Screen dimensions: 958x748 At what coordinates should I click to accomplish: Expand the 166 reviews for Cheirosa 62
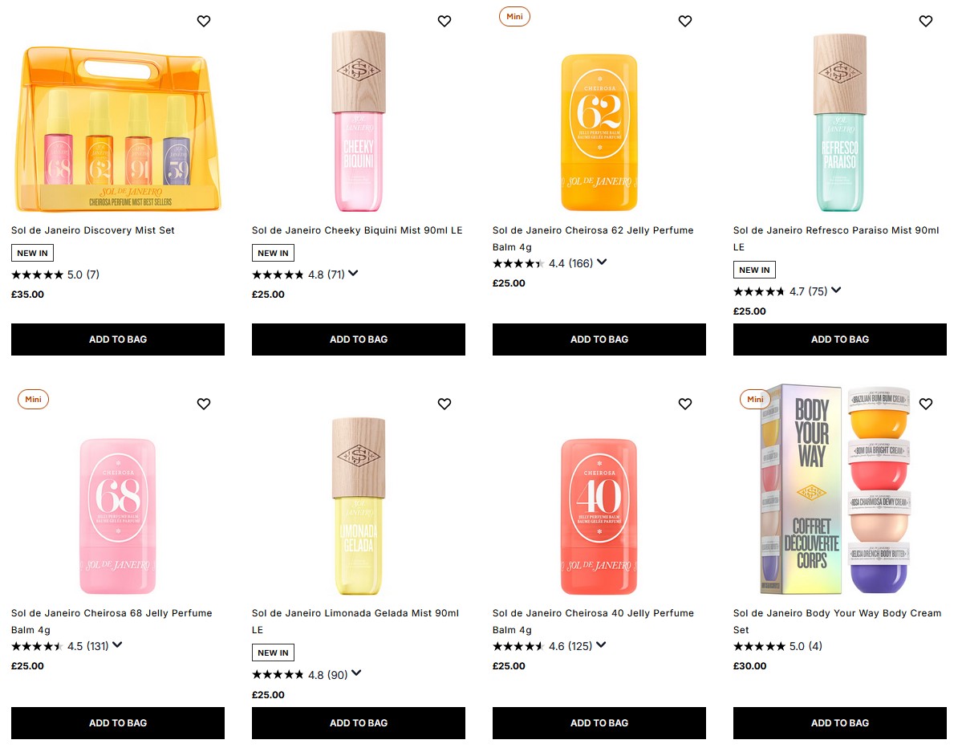coord(602,262)
